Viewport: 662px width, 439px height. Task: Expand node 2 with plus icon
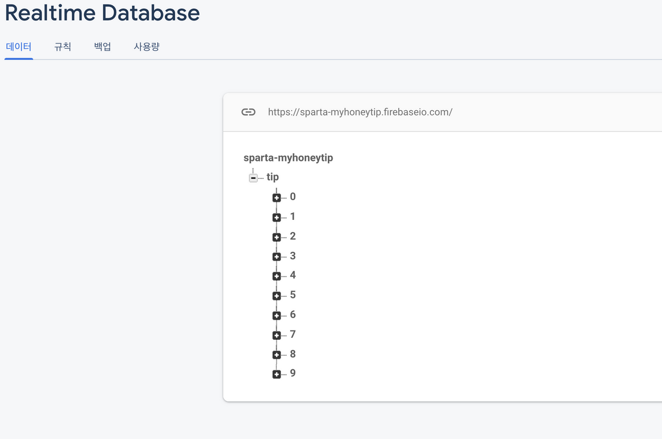(277, 237)
